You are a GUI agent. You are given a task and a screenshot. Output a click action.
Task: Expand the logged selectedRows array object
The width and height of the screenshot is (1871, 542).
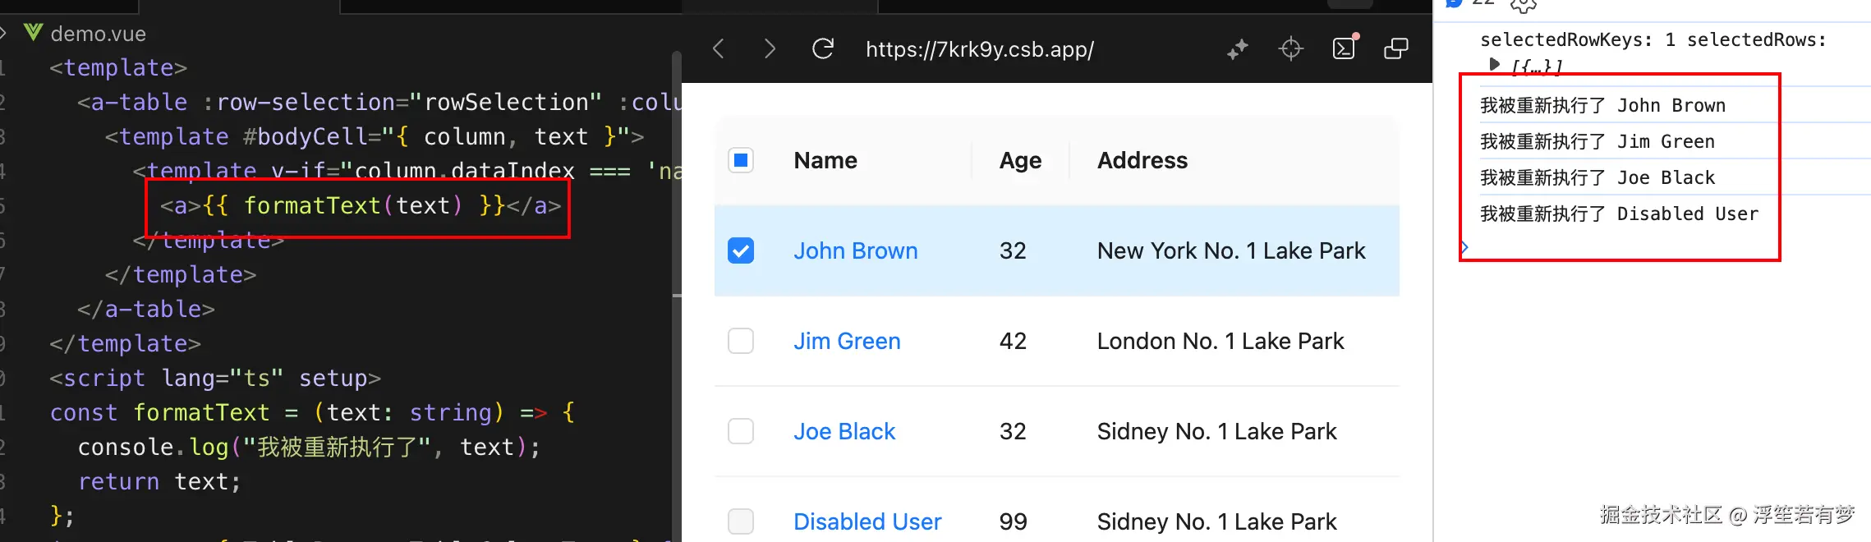click(1495, 64)
